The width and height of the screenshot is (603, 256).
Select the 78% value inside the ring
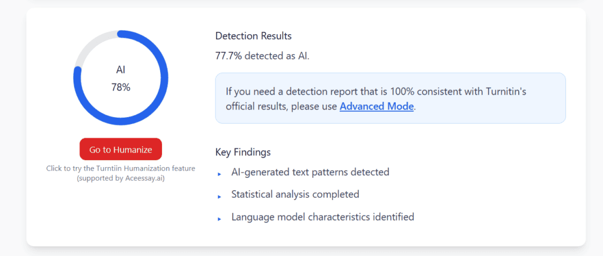point(121,87)
